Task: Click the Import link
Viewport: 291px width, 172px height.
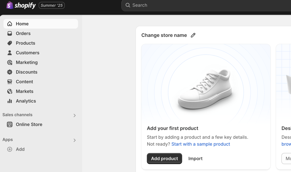Action: 195,158
